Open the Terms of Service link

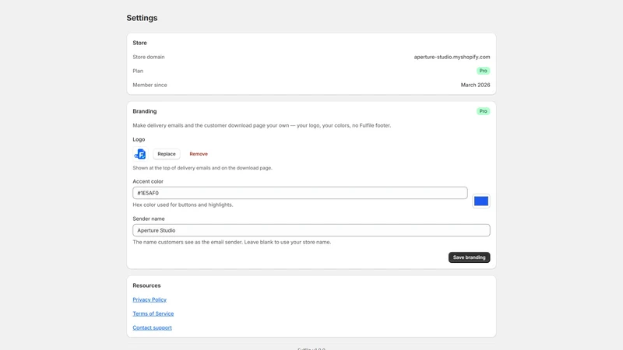pyautogui.click(x=153, y=313)
